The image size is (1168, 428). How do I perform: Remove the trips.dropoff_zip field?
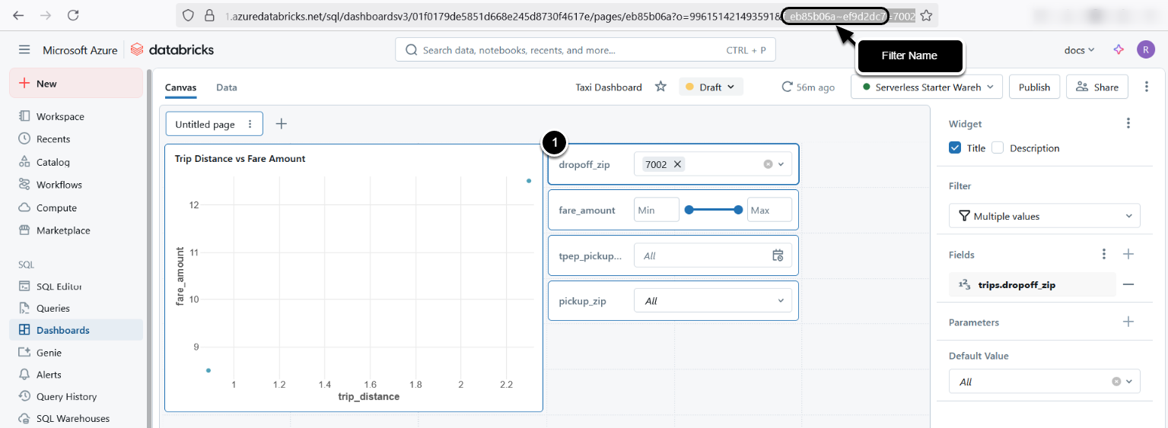point(1128,285)
